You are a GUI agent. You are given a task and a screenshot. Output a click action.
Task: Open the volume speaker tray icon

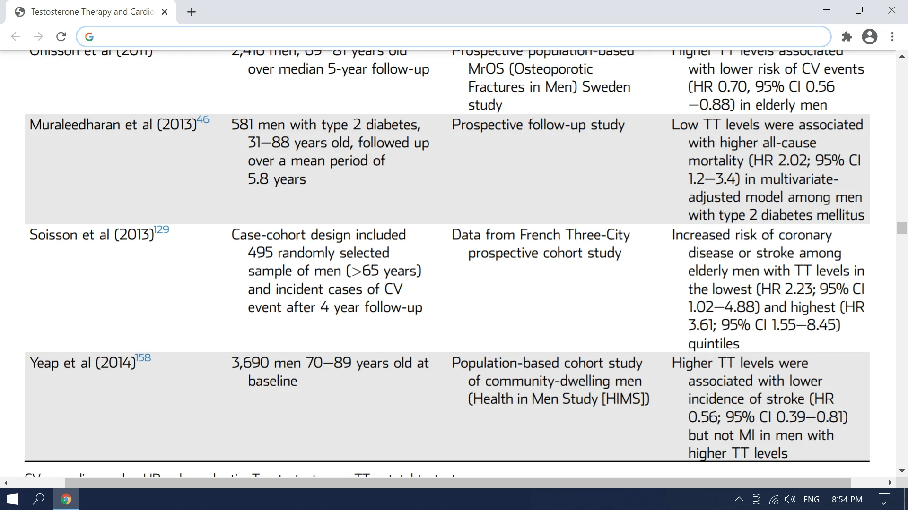(x=790, y=499)
